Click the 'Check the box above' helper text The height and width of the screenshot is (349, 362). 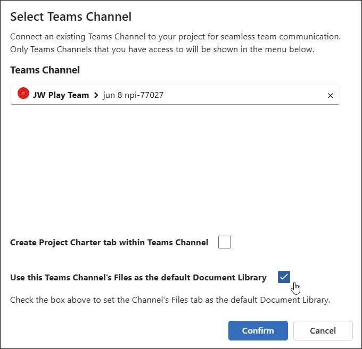(170, 300)
